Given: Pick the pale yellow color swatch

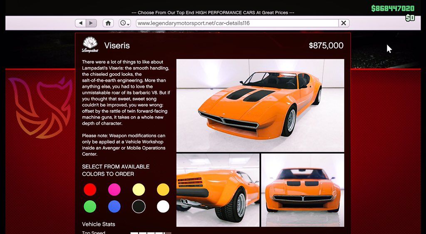Looking at the screenshot, I should click(x=139, y=190).
